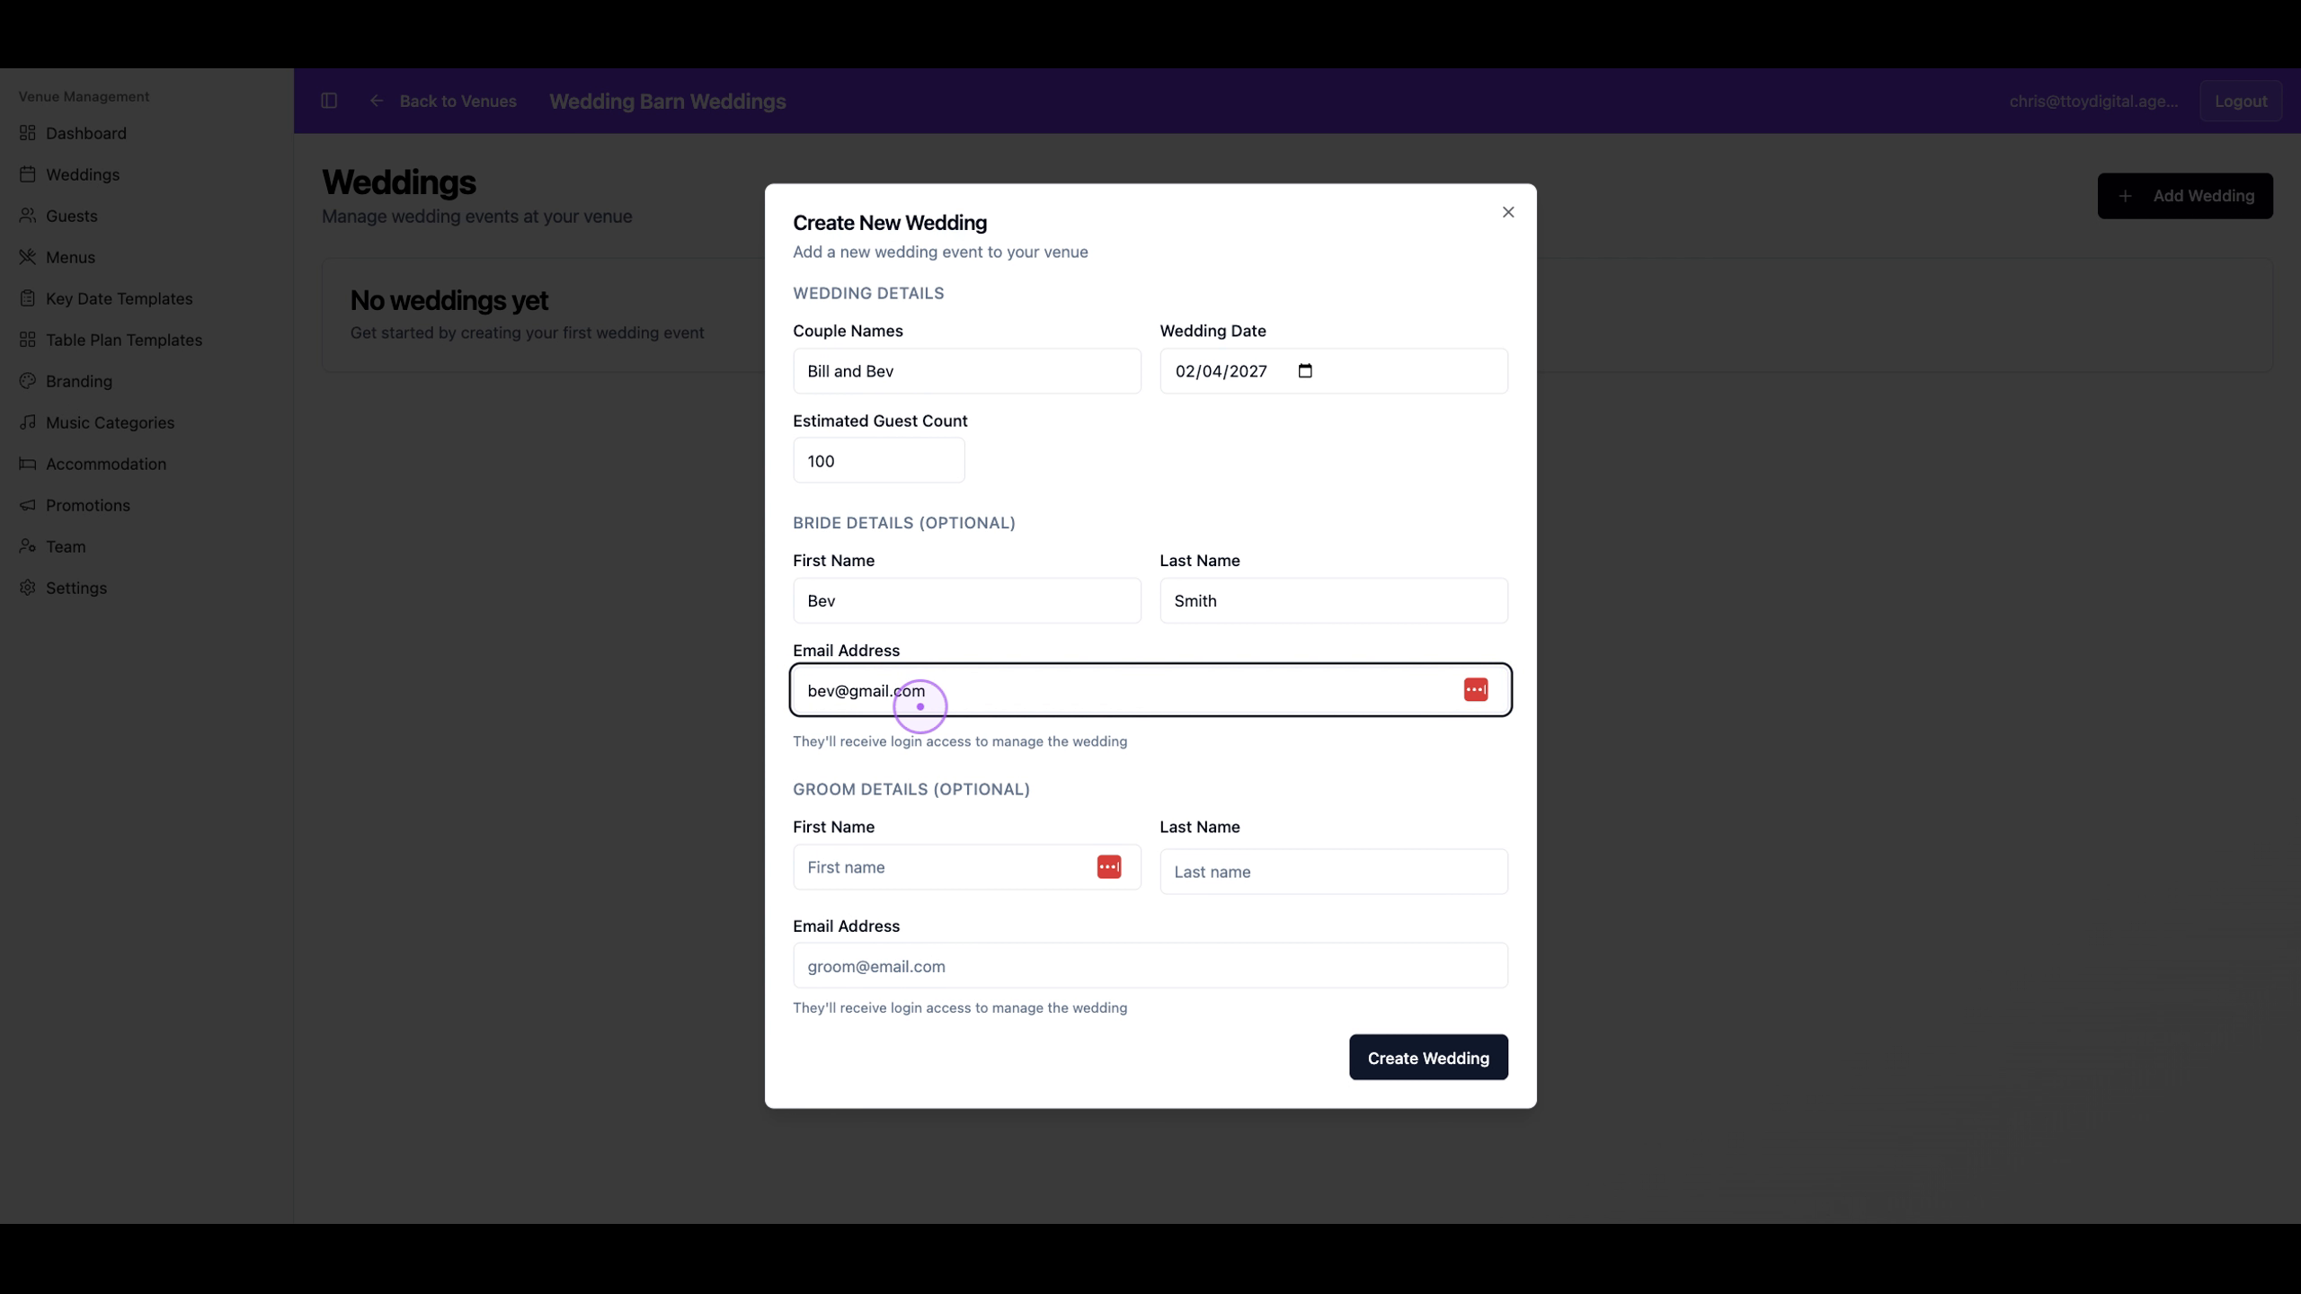Screen dimensions: 2301x1294
Task: Click the back arrow icon in header
Action: 377,101
